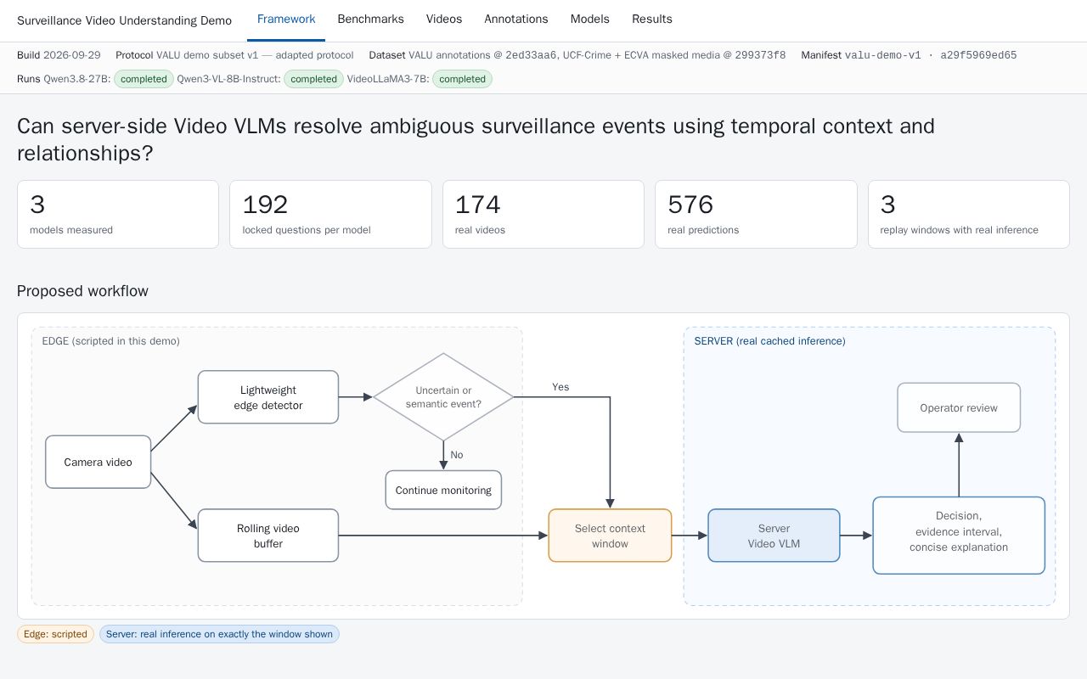1087x679 pixels.
Task: Click the SERVER (real cached inference) label
Action: 770,341
